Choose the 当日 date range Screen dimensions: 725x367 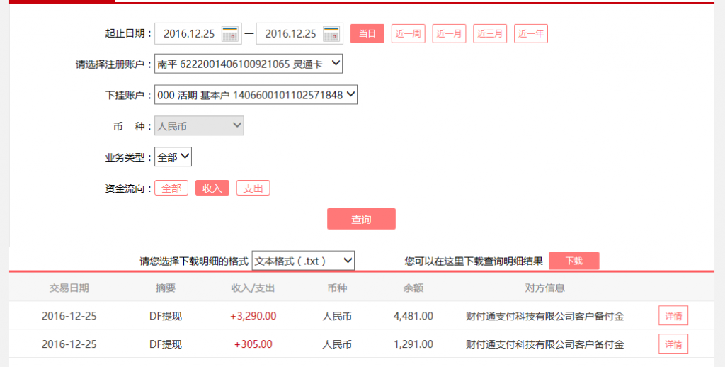367,33
